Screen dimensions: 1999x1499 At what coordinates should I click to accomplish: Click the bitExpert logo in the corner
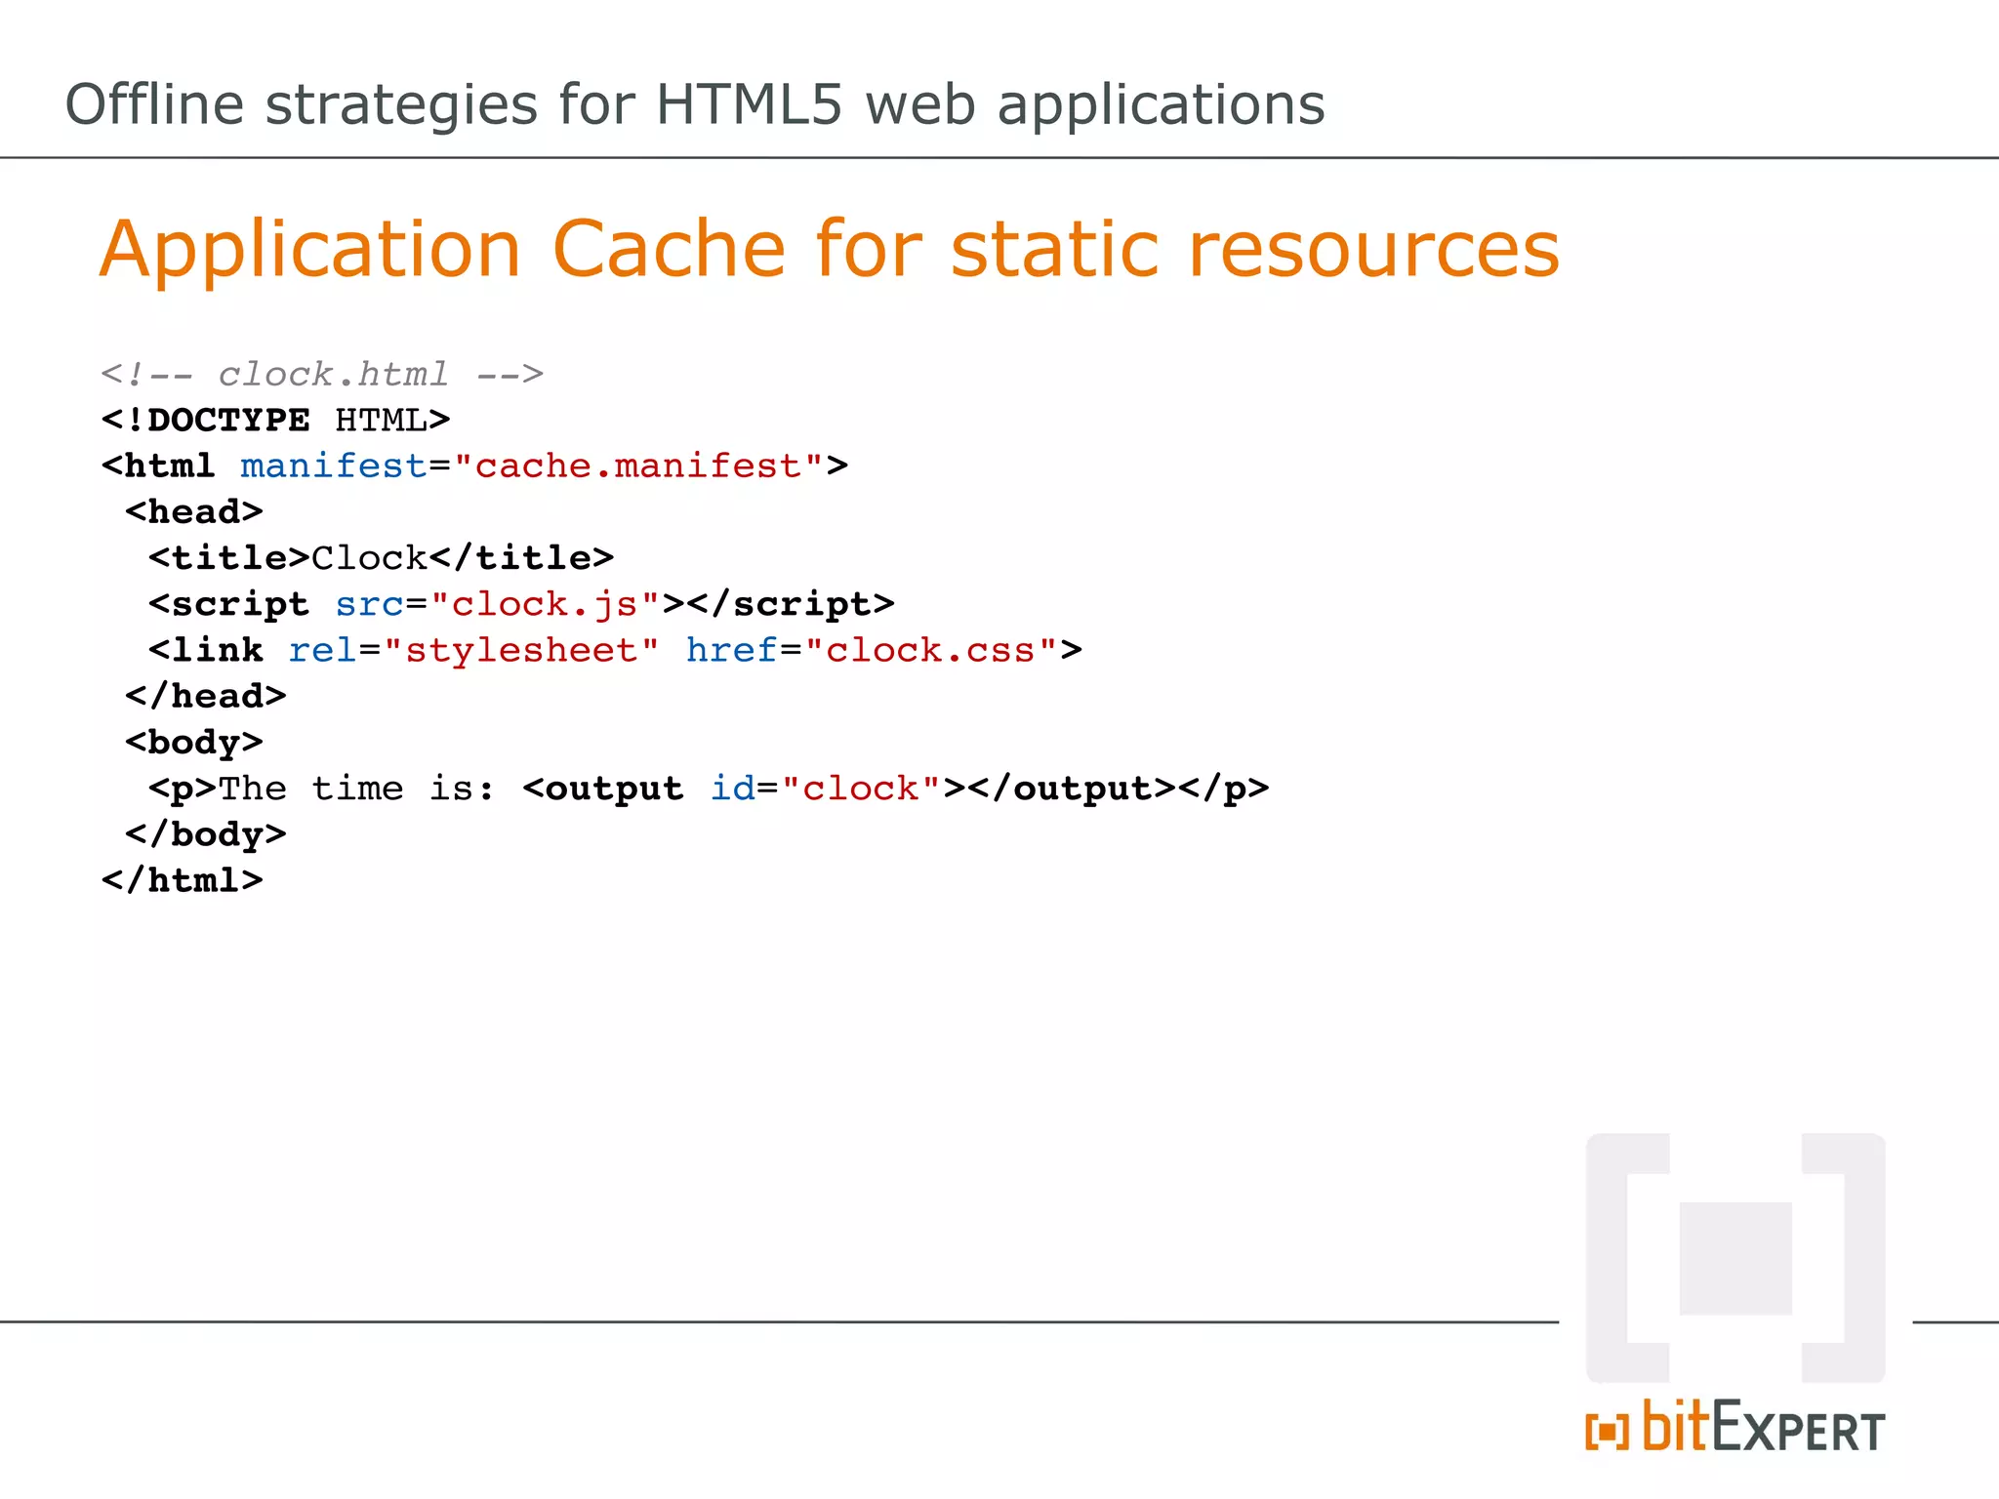point(1735,1427)
